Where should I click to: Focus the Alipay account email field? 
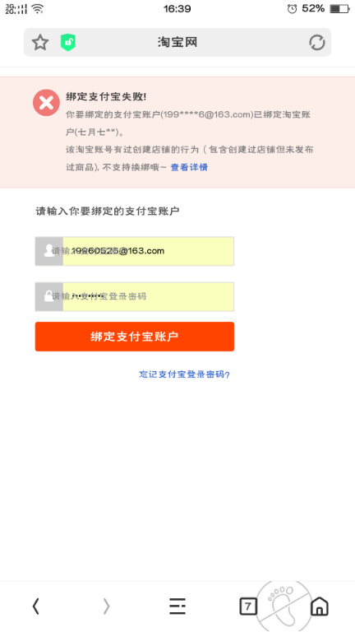point(135,251)
